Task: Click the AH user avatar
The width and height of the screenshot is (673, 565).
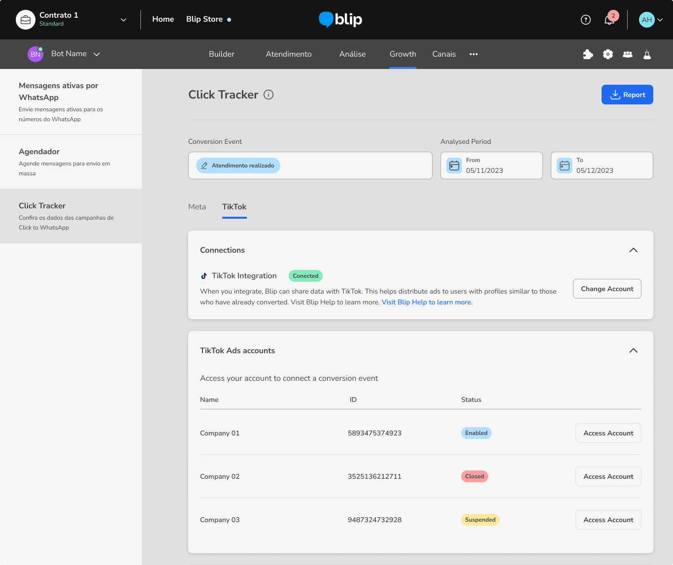Action: [646, 20]
